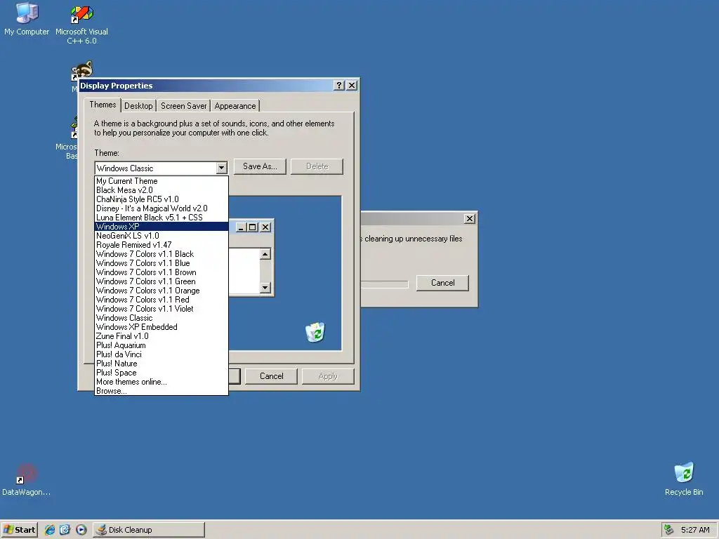Cancel the Display Properties dialog
Viewport: 719px width, 539px height.
tap(272, 376)
